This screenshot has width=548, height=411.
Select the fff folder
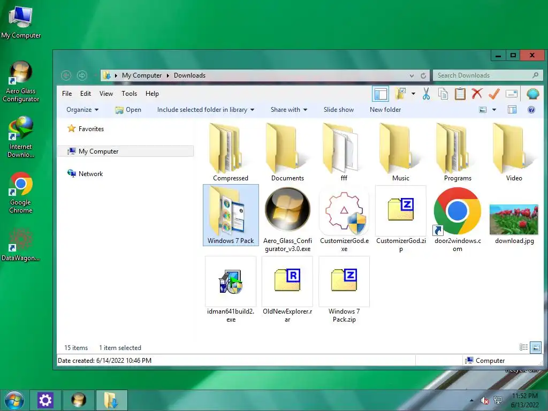coord(344,153)
